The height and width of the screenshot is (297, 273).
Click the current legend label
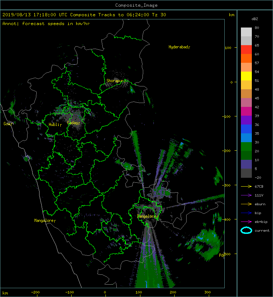[262, 231]
